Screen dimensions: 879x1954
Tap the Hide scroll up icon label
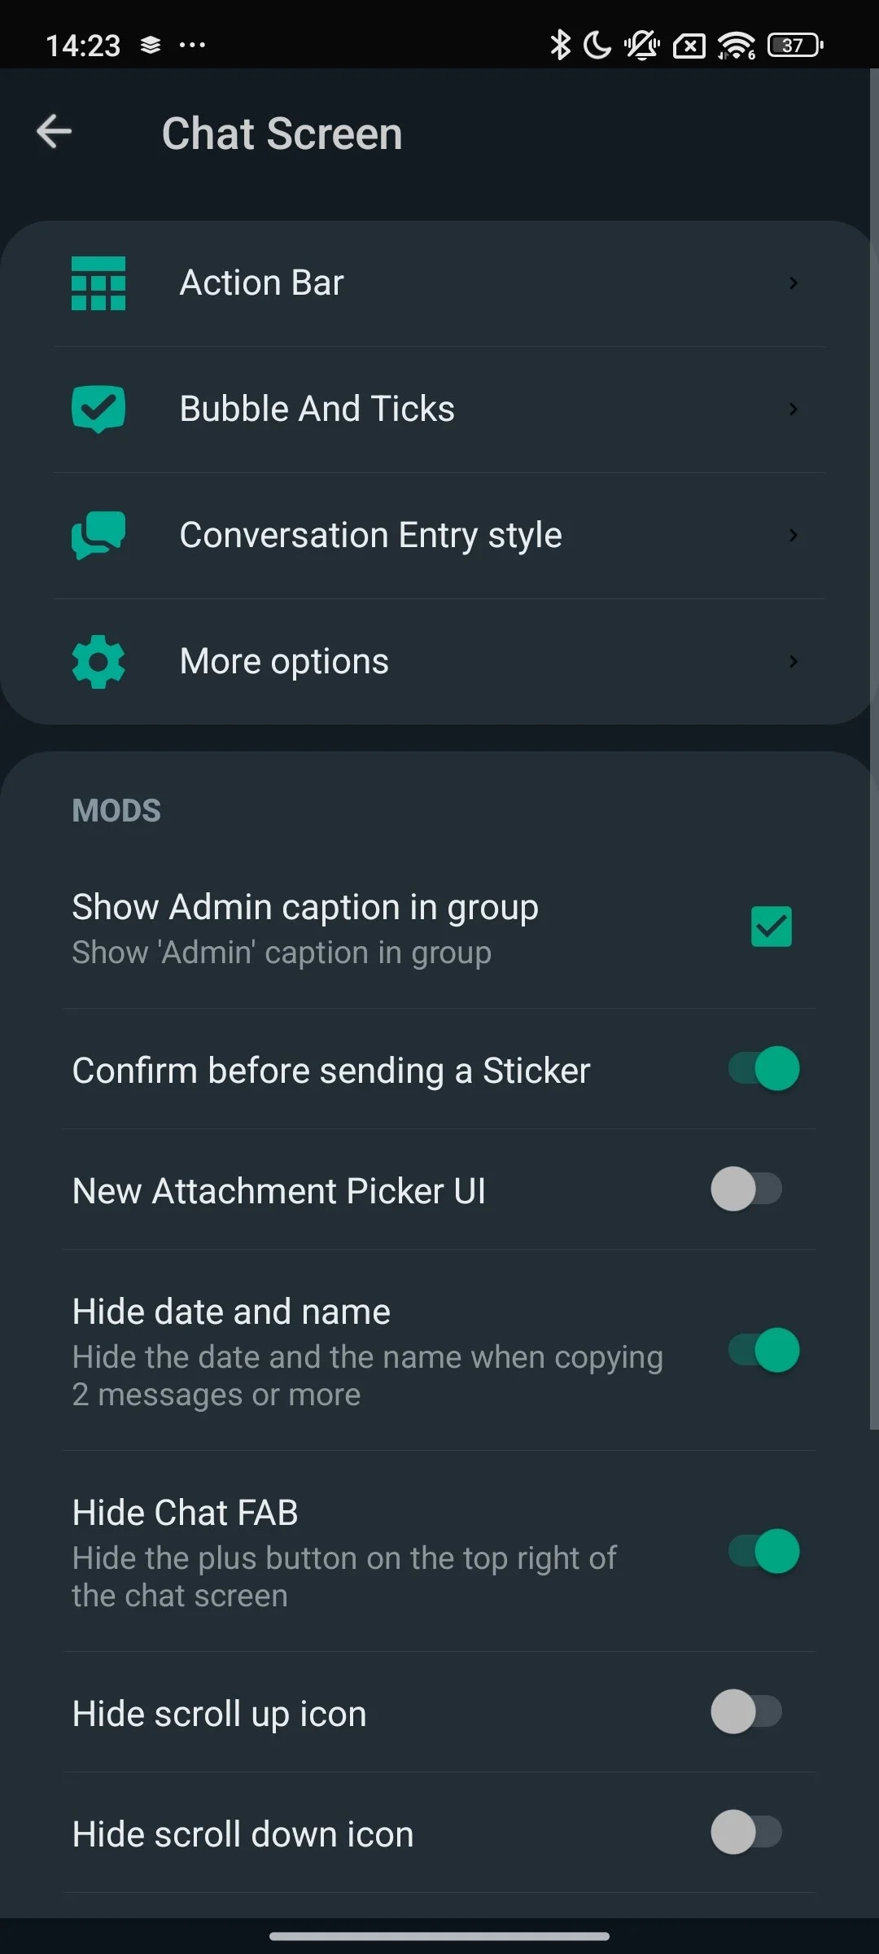point(219,1714)
